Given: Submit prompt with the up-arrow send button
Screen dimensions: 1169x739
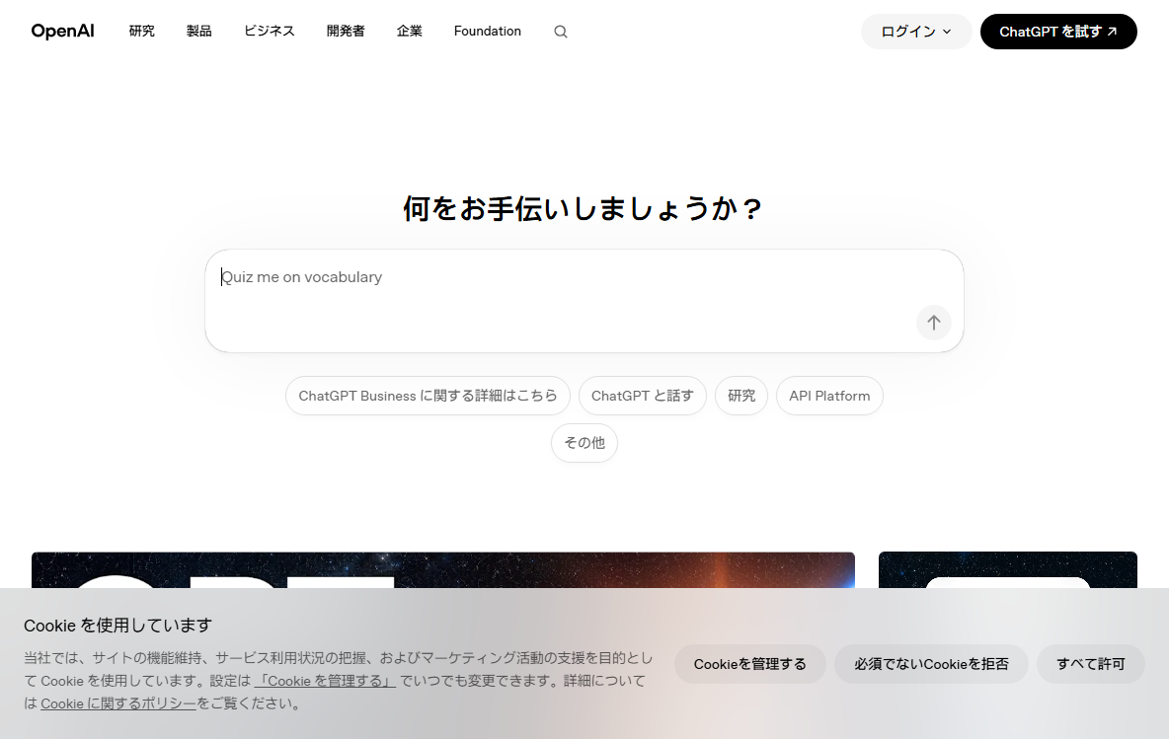Looking at the screenshot, I should (933, 323).
